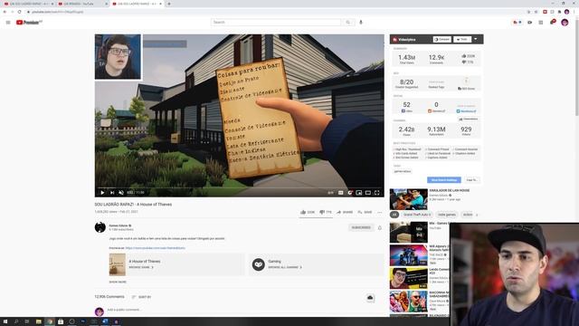Screen dimensions: 579x326
Task: Select the Grand Theft Auto V chip
Action: [x=417, y=215]
